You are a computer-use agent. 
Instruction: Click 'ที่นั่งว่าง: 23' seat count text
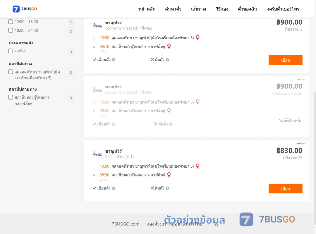(x=292, y=158)
